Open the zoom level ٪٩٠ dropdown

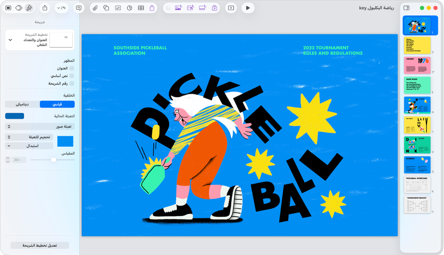pyautogui.click(x=62, y=8)
